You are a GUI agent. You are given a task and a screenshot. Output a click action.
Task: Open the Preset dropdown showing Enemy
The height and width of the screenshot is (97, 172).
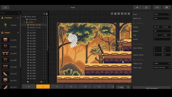162,14
